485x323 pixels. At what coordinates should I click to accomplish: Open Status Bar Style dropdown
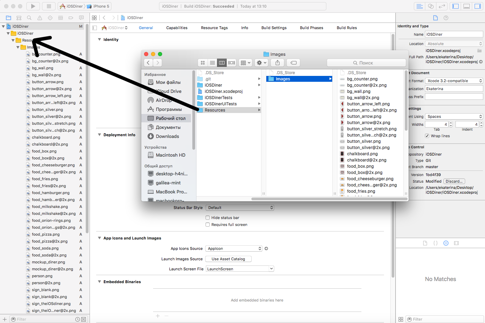240,208
